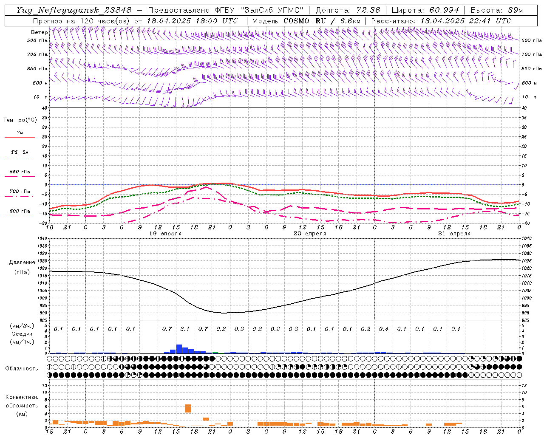
Task: Click the '(гПа)' unit under Давление
Action: [22, 272]
